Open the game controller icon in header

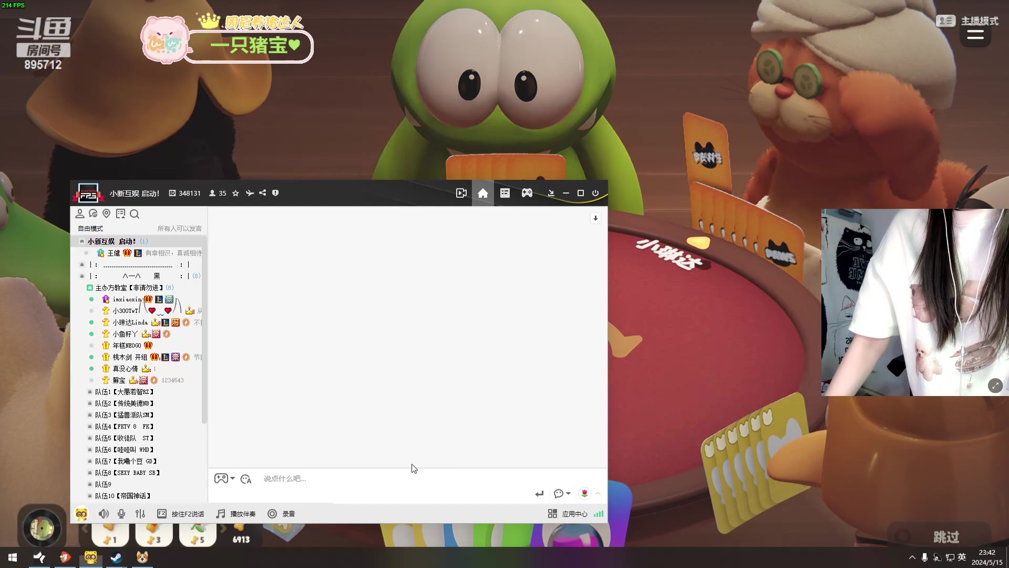pyautogui.click(x=527, y=193)
